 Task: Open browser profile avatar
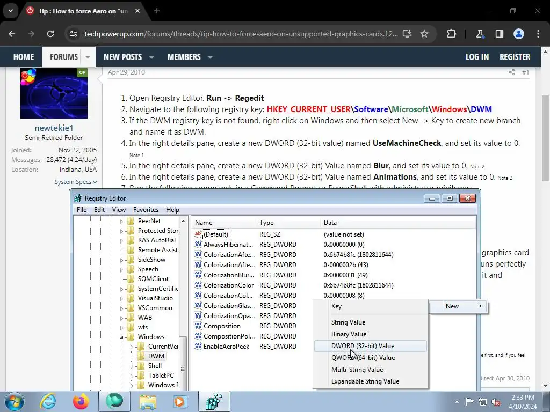(x=519, y=34)
